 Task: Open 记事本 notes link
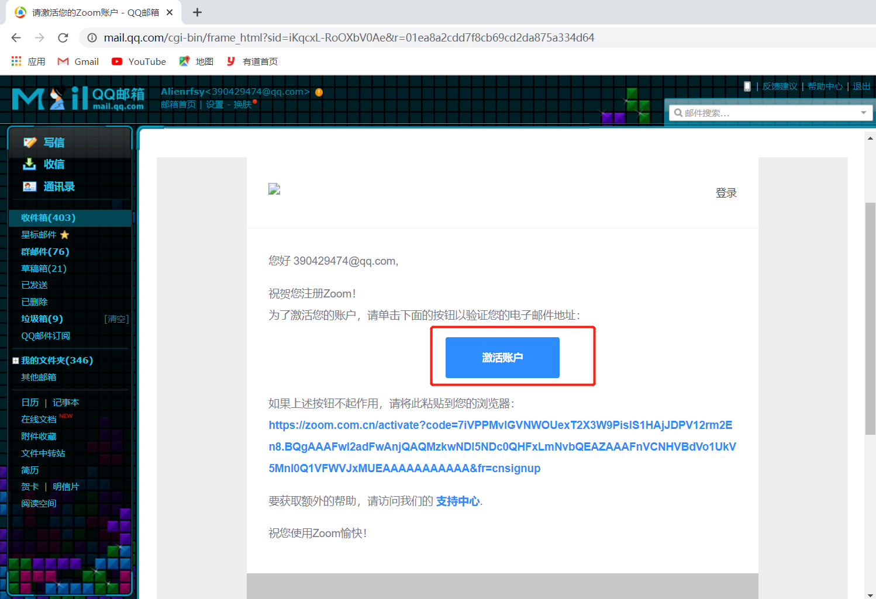[65, 402]
